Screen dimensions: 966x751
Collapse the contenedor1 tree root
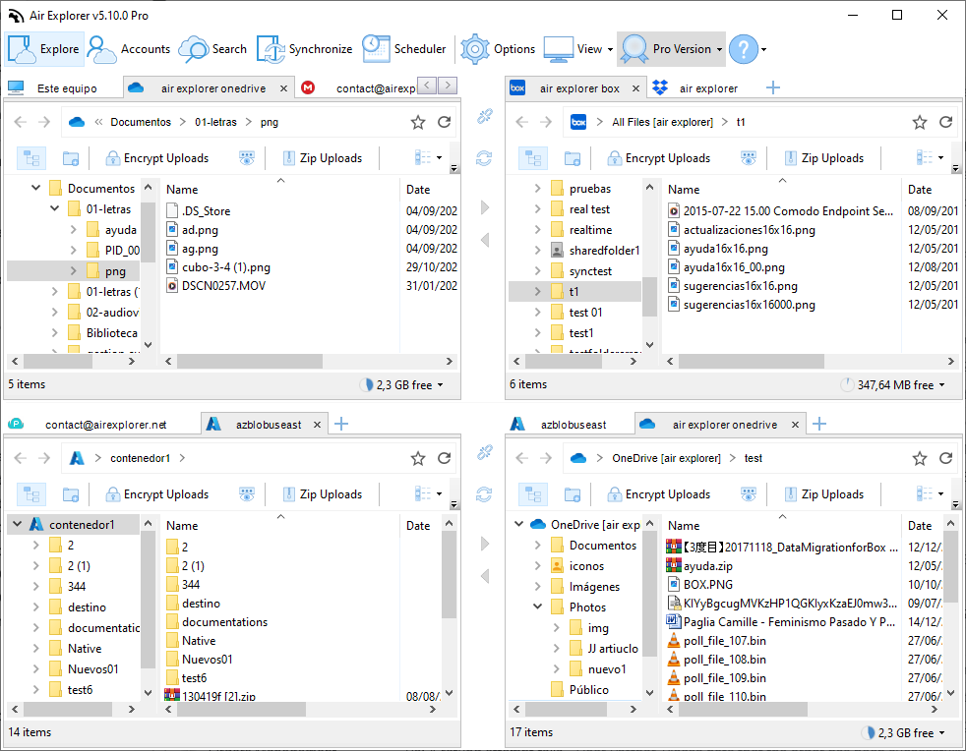[18, 524]
